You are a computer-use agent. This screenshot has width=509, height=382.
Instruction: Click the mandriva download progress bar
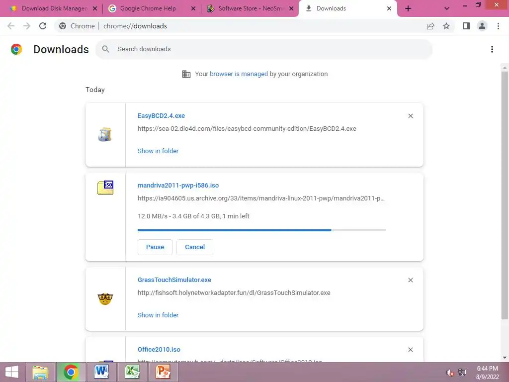coord(261,230)
